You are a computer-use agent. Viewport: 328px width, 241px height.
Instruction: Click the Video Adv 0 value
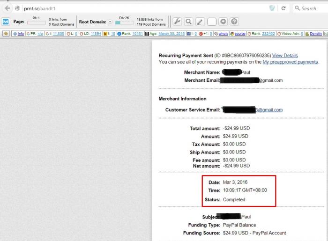coord(302,33)
